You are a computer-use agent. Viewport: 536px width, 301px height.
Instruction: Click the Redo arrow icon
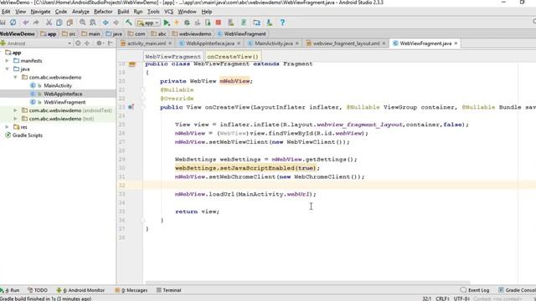click(36, 23)
